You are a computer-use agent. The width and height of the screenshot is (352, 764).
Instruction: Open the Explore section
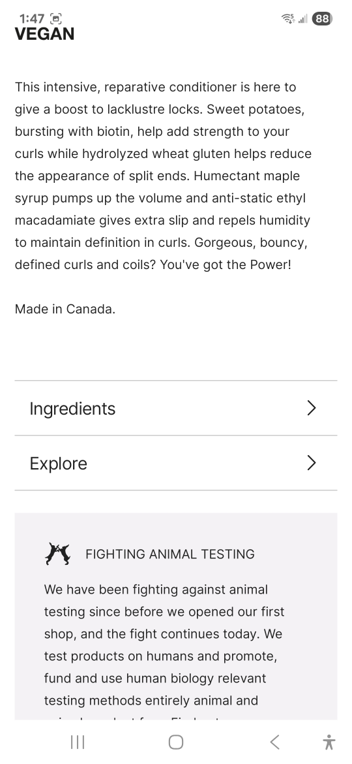click(175, 463)
